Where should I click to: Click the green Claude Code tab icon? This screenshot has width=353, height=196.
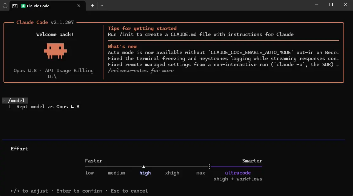click(23, 6)
